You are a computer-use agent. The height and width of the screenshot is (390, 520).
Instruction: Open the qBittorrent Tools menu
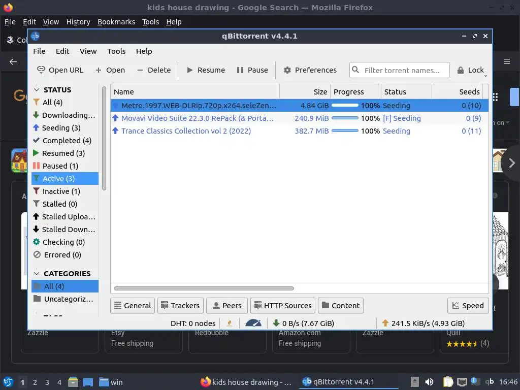coord(116,51)
